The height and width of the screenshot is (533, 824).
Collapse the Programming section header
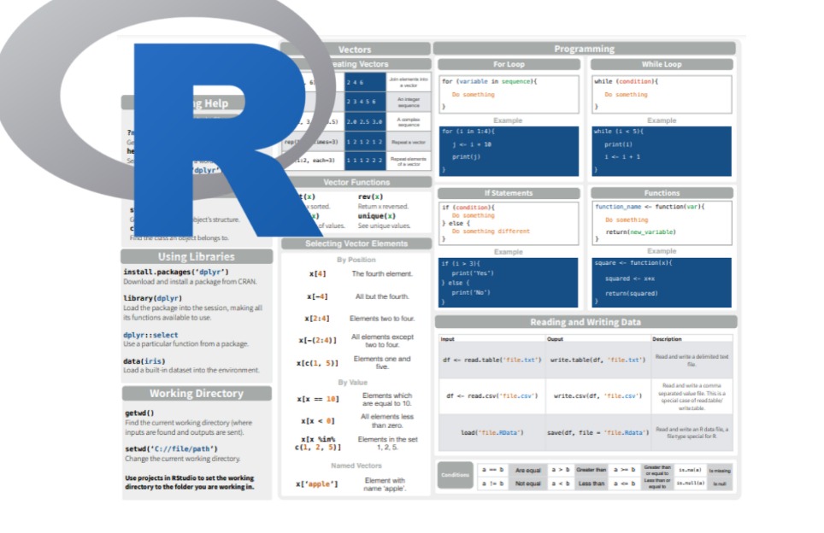click(584, 49)
